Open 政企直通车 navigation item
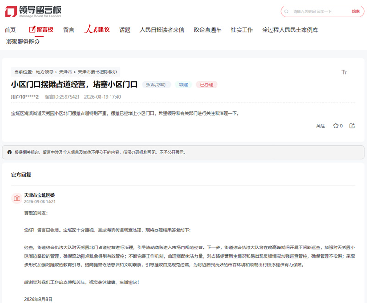The width and height of the screenshot is (367, 303). [207, 30]
